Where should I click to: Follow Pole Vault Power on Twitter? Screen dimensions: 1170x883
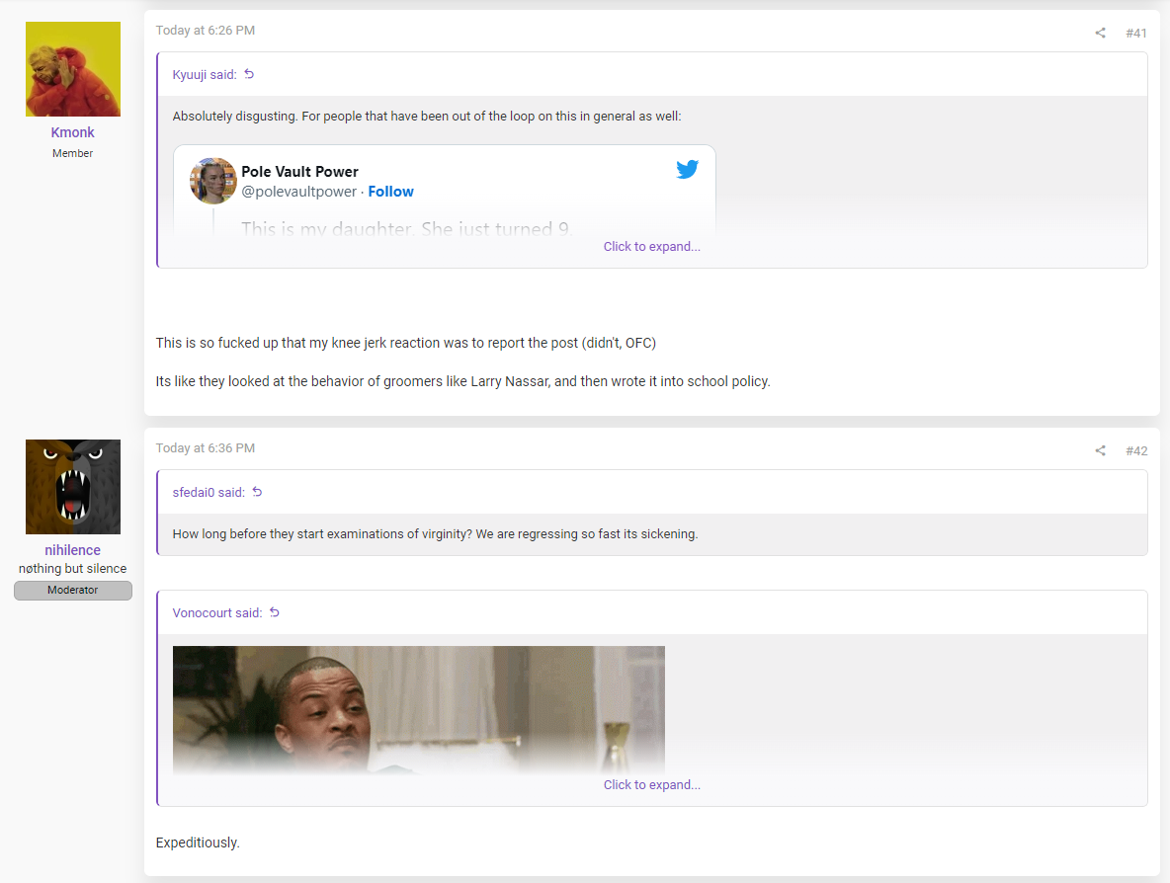coord(390,192)
